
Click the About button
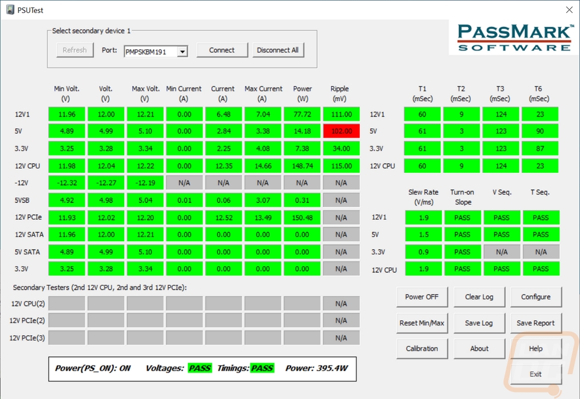tap(479, 349)
